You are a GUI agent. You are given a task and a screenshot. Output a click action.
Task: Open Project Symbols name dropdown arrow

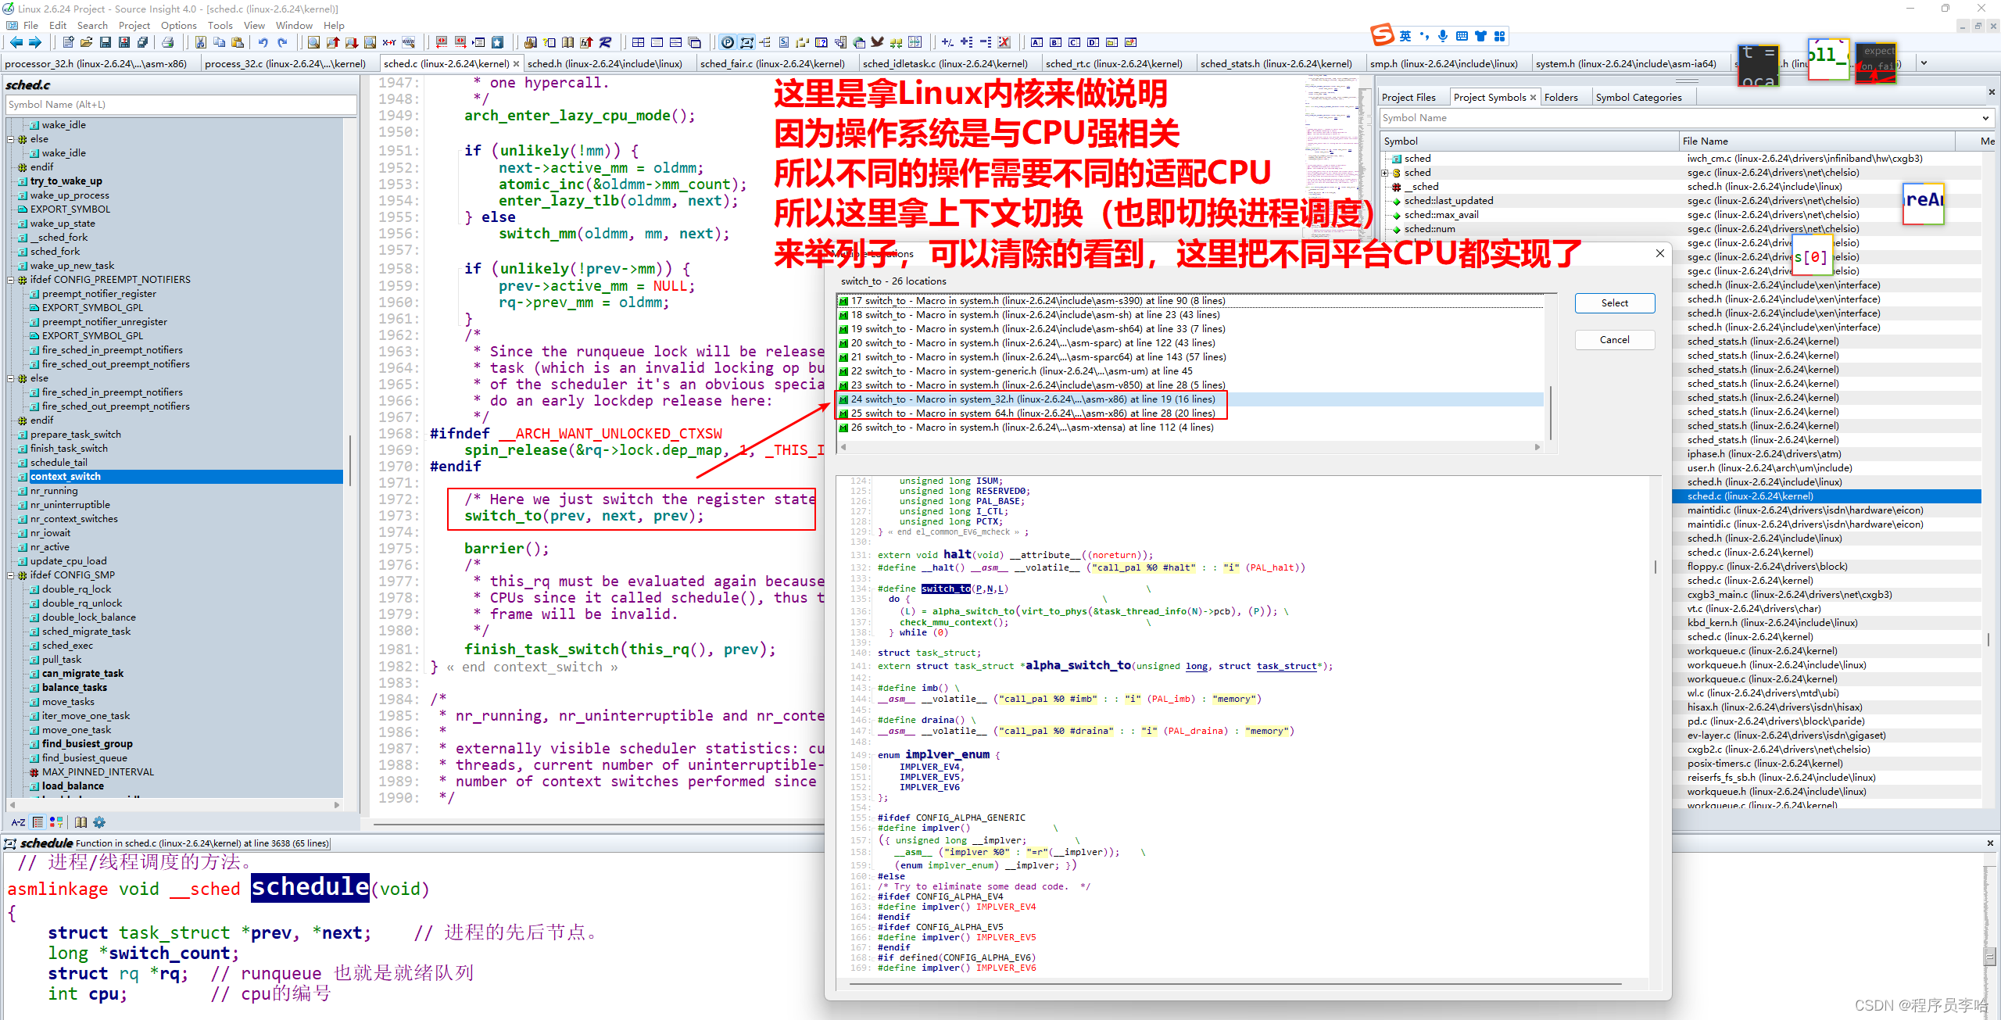point(1985,118)
